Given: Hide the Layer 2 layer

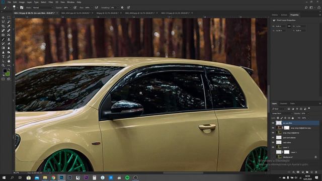Looking at the screenshot, I should (273, 147).
